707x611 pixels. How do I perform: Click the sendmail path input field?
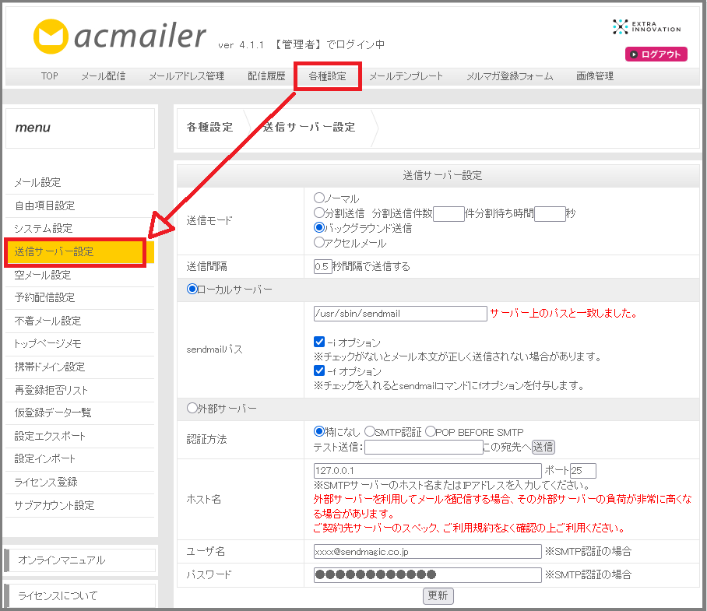coord(399,314)
